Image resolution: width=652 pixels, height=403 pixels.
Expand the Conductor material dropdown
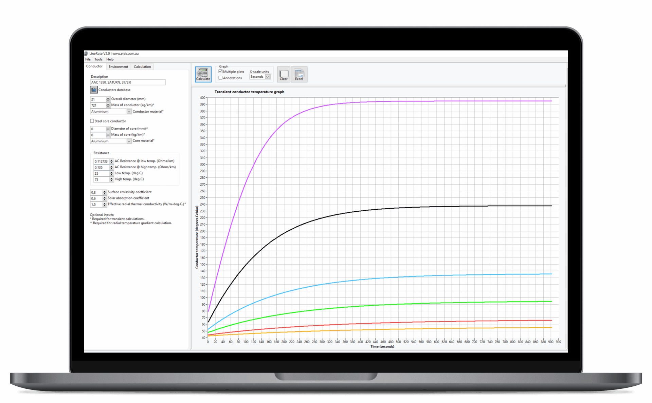point(129,112)
